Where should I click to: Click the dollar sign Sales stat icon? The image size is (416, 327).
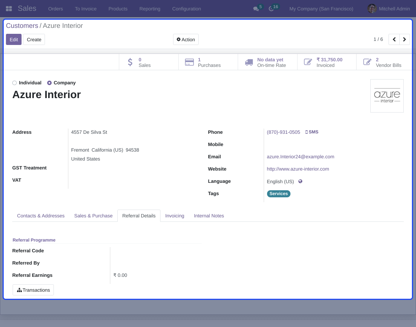coord(130,62)
